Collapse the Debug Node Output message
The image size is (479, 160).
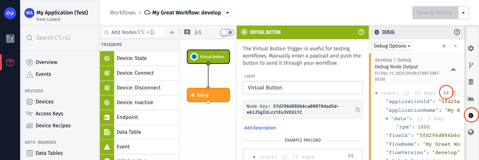[453, 69]
